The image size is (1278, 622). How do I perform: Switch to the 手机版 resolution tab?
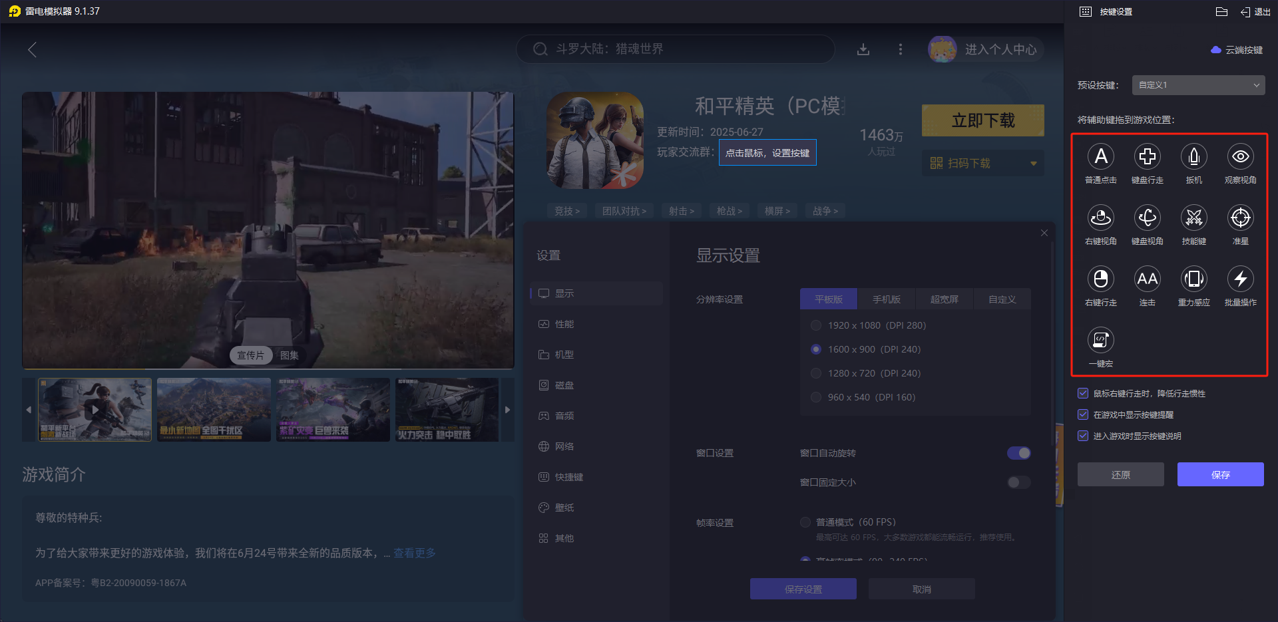pos(886,299)
